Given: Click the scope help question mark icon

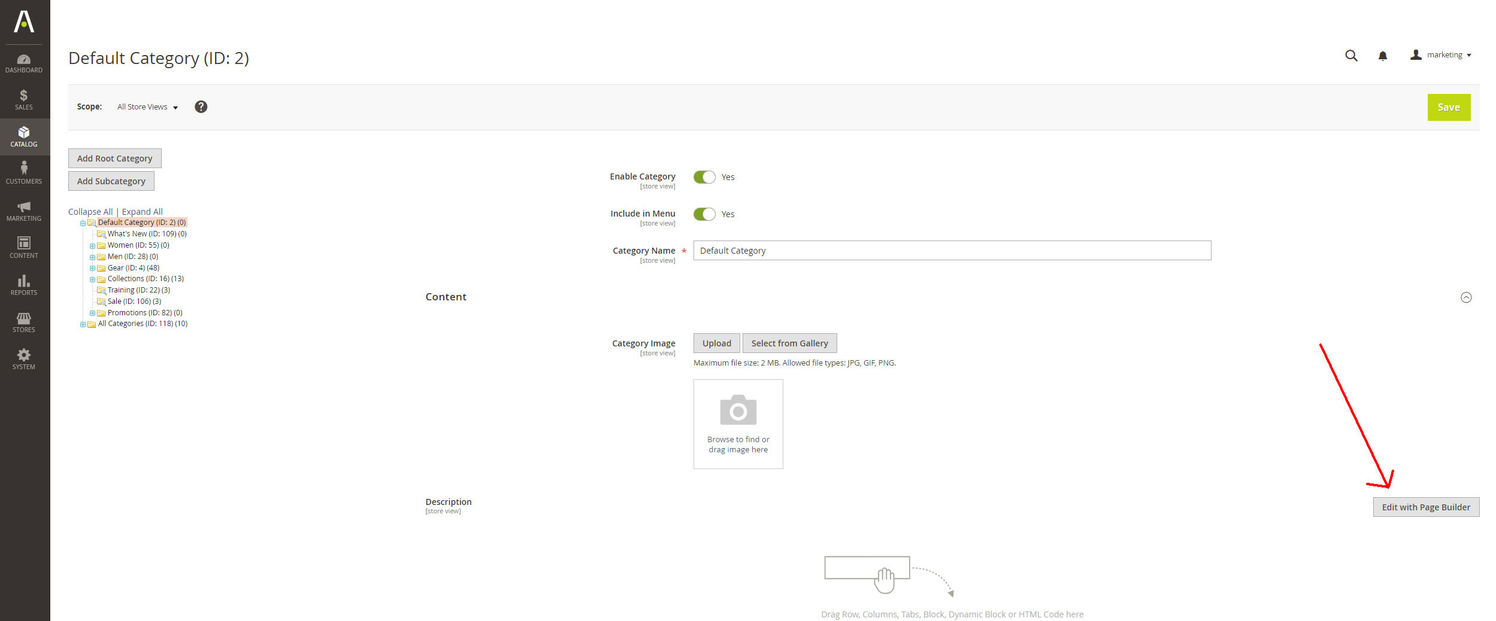Looking at the screenshot, I should click(201, 106).
